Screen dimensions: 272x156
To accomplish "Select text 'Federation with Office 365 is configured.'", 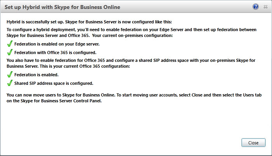I will coord(55,53).
